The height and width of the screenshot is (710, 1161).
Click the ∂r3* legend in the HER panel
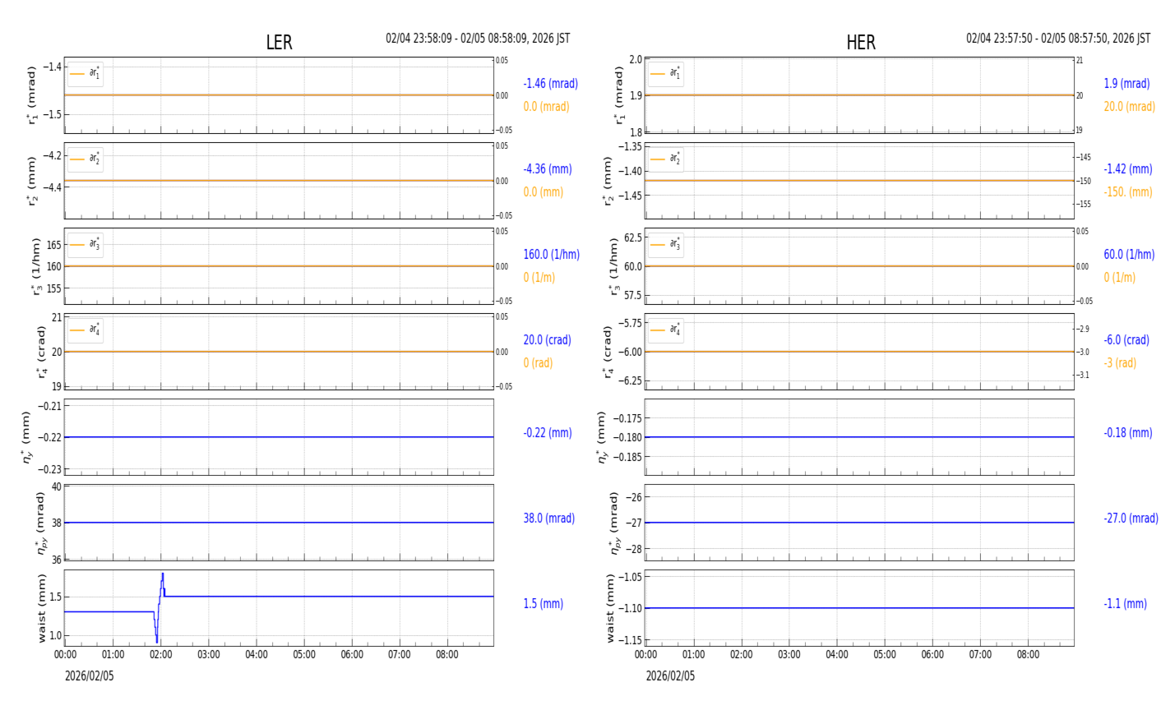(x=666, y=245)
